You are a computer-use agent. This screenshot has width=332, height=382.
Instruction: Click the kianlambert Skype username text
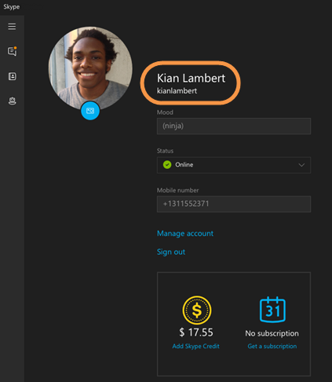pyautogui.click(x=177, y=91)
